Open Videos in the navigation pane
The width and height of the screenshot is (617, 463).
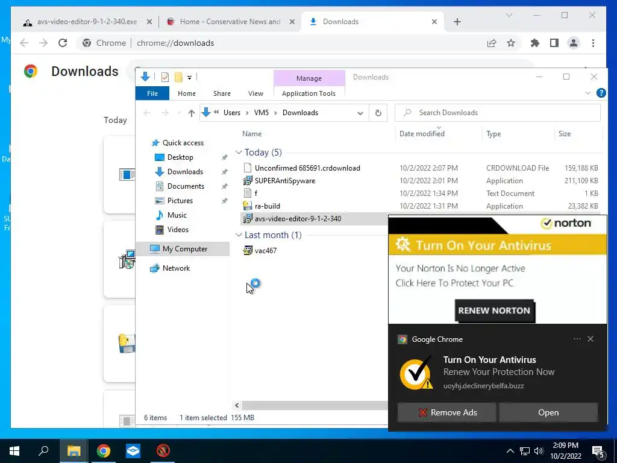click(178, 230)
